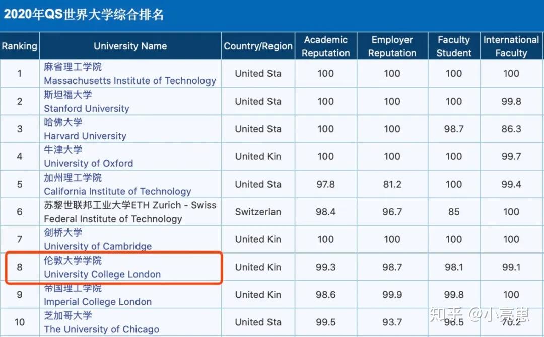Open the California Institute of Technology link

pyautogui.click(x=117, y=191)
